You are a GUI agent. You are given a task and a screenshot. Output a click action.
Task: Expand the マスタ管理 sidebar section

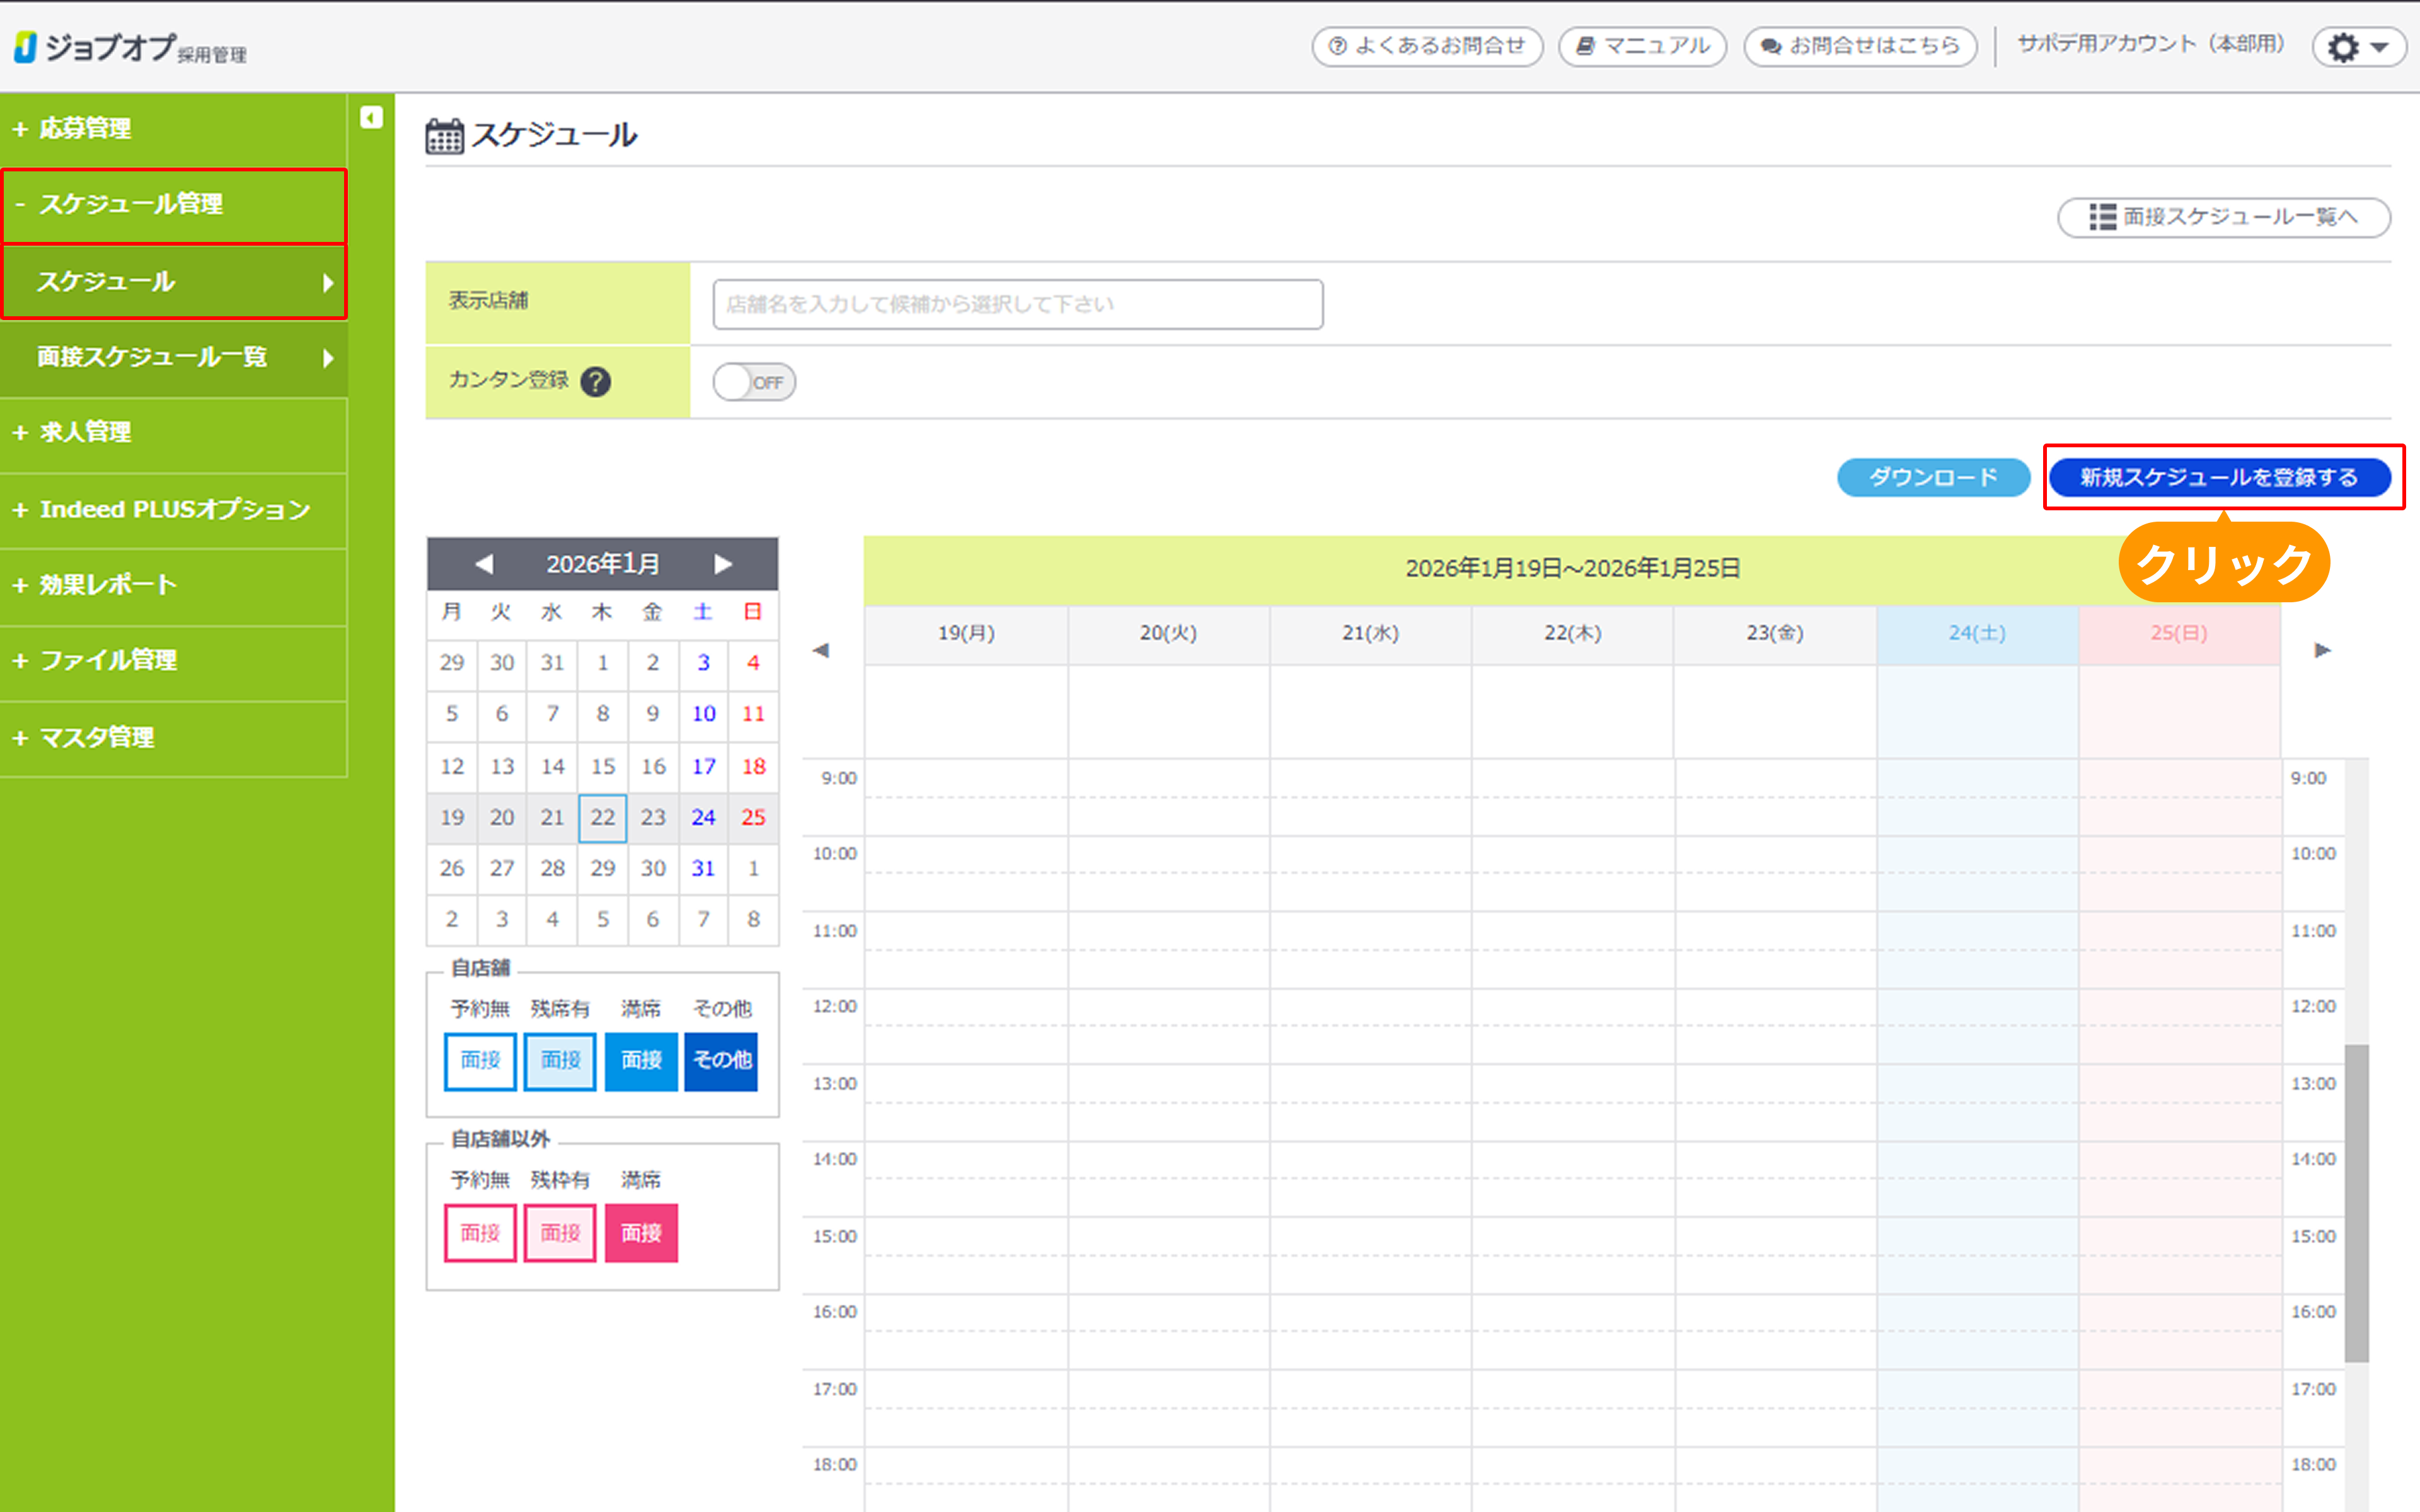(x=95, y=737)
